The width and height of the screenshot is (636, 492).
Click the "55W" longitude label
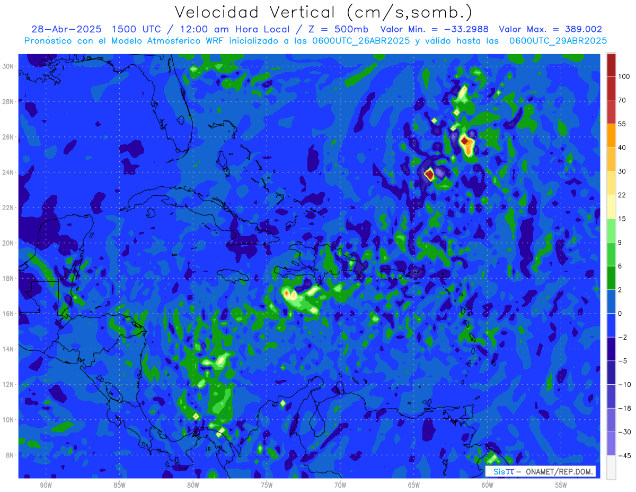coord(561,485)
